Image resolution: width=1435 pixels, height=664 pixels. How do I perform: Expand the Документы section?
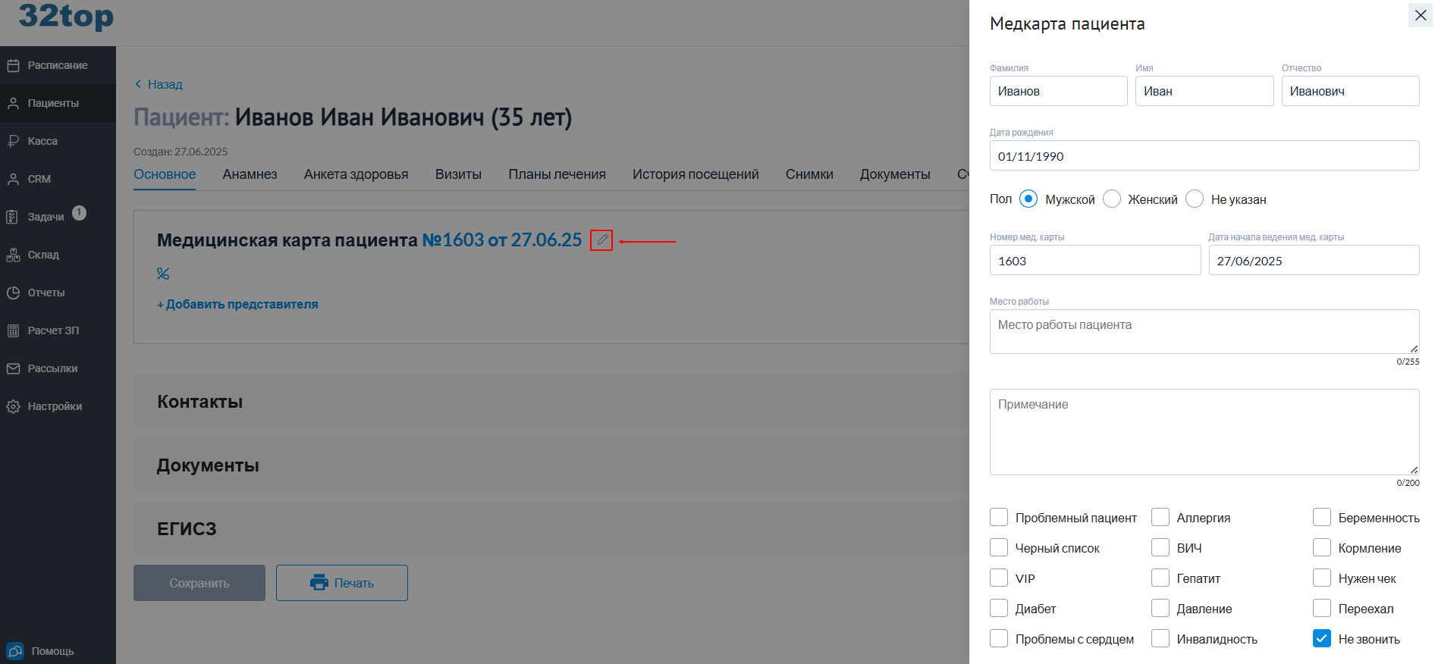(x=551, y=465)
